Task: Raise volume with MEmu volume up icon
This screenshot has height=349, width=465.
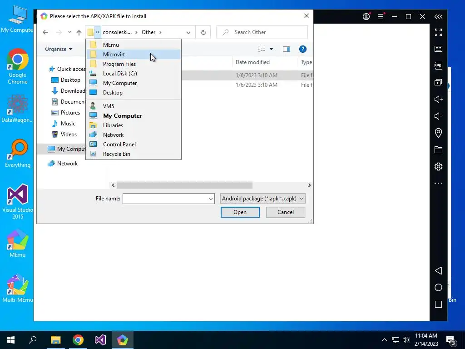Action: pyautogui.click(x=438, y=99)
